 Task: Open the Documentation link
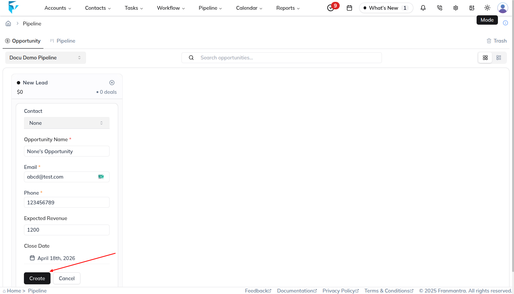click(297, 291)
